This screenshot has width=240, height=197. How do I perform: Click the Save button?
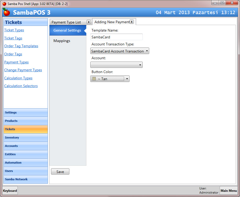click(60, 172)
